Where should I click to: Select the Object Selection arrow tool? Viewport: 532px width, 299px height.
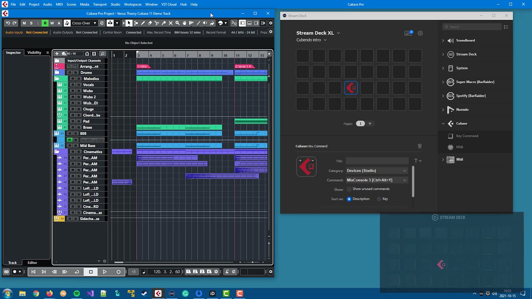[x=129, y=23]
